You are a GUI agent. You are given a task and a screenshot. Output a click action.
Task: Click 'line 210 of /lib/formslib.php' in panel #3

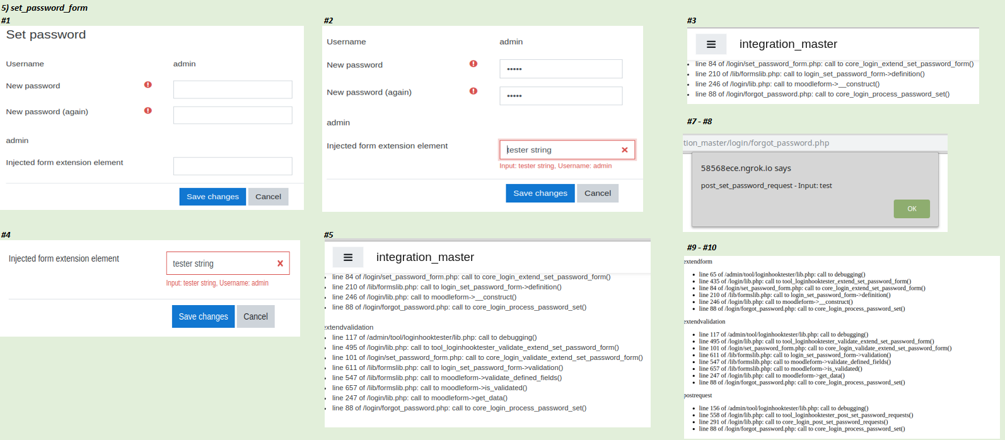pyautogui.click(x=810, y=74)
